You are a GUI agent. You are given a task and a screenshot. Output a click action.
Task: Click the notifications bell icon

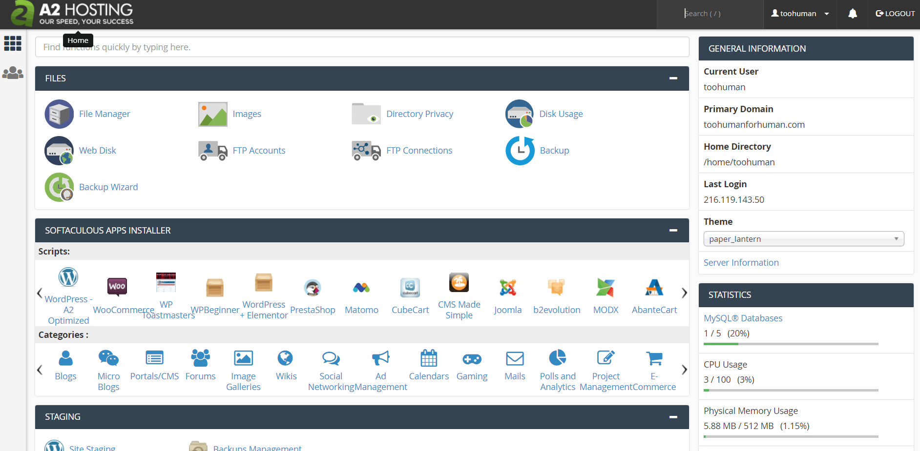[x=853, y=14]
